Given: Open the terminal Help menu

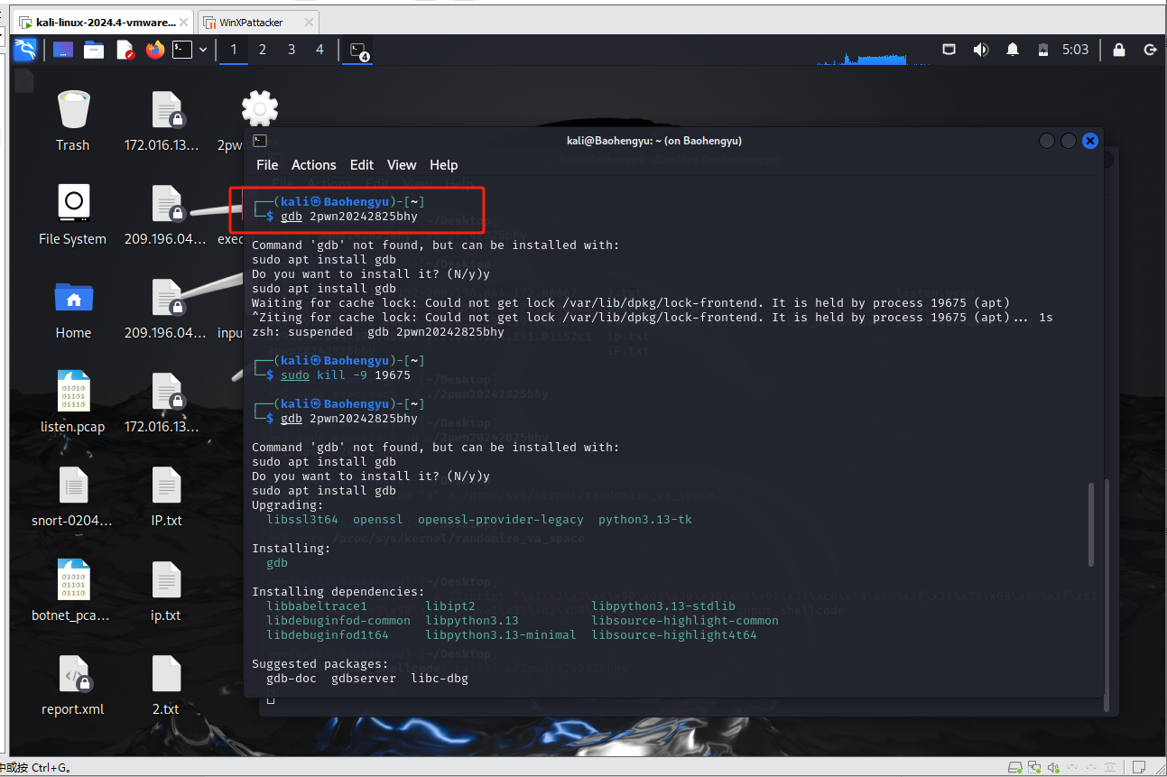Looking at the screenshot, I should [444, 165].
